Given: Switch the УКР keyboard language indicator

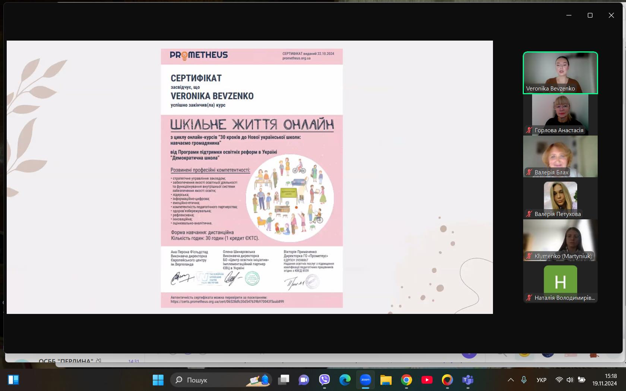Looking at the screenshot, I should (541, 380).
